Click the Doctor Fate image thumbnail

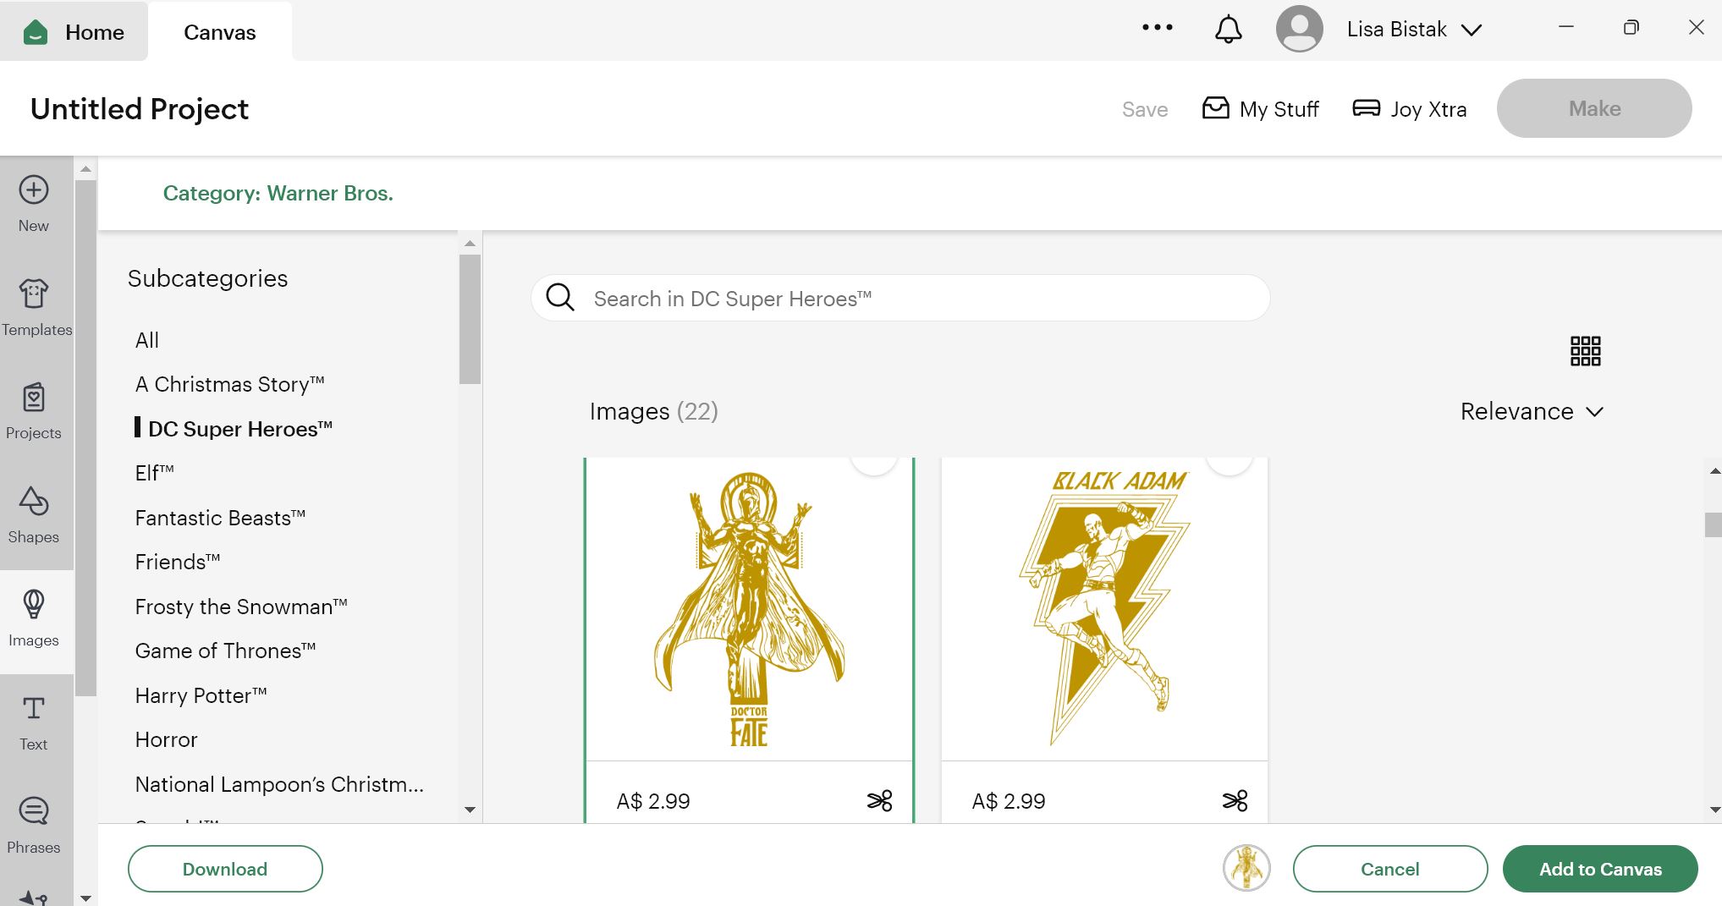coord(749,609)
